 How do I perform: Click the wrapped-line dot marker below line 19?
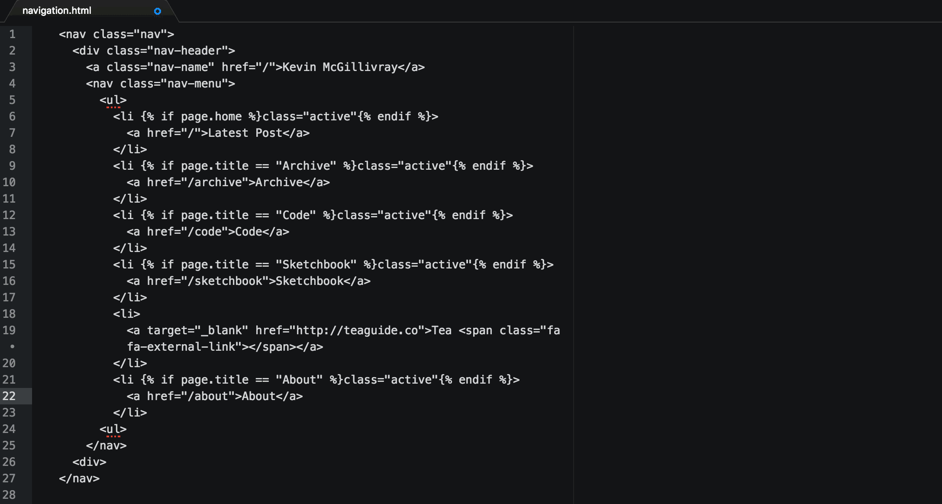[12, 346]
